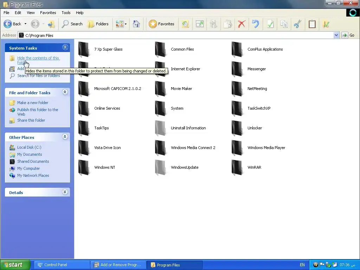Click the Cut scissors toolbar icon

tap(298, 24)
